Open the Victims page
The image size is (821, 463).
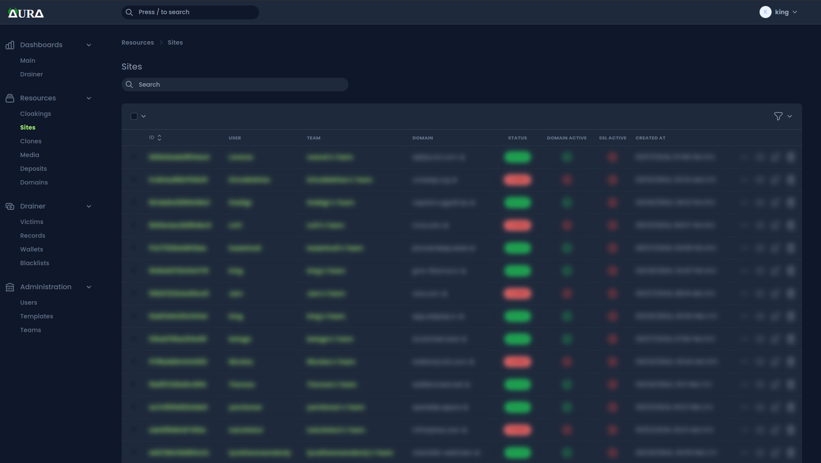point(31,221)
